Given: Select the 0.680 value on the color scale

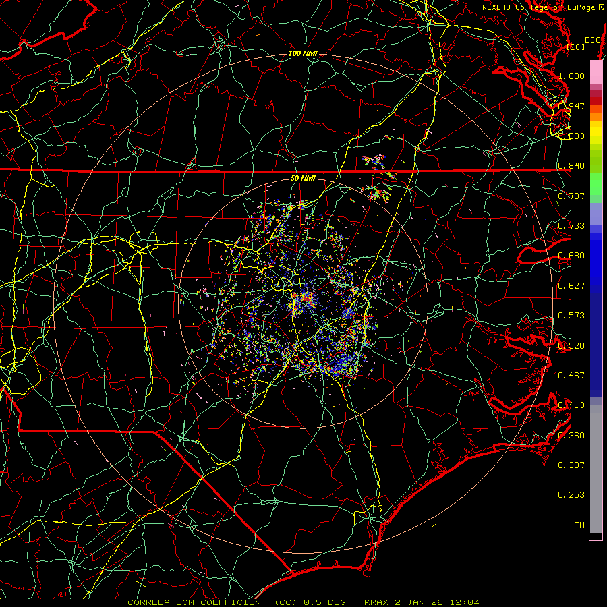Looking at the screenshot, I should pos(571,255).
